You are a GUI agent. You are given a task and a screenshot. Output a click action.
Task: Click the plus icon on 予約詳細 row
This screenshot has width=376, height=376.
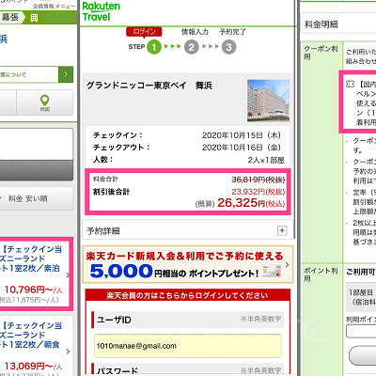[282, 230]
